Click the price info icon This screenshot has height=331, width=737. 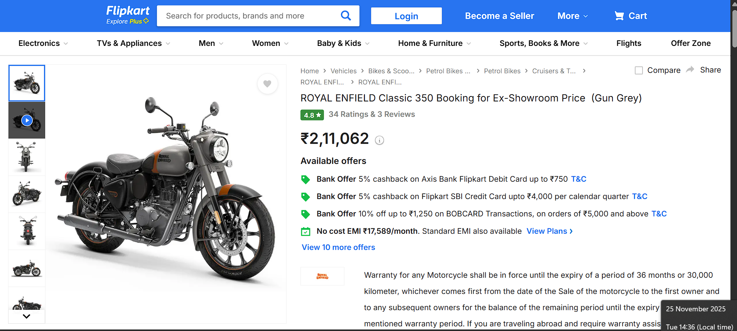[x=379, y=140]
